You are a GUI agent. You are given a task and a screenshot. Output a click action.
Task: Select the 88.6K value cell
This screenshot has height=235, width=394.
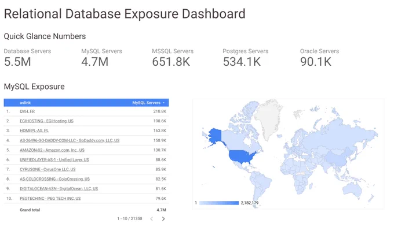[x=161, y=159]
